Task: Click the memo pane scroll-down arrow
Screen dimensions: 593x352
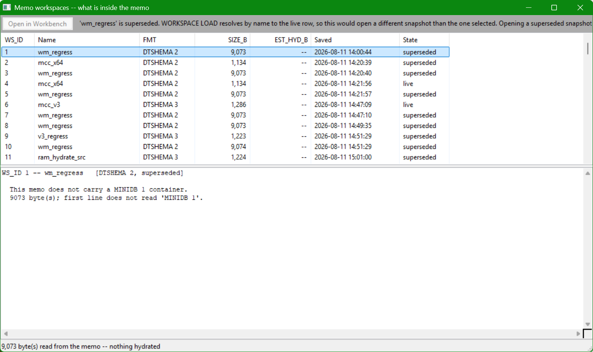Action: (x=587, y=324)
